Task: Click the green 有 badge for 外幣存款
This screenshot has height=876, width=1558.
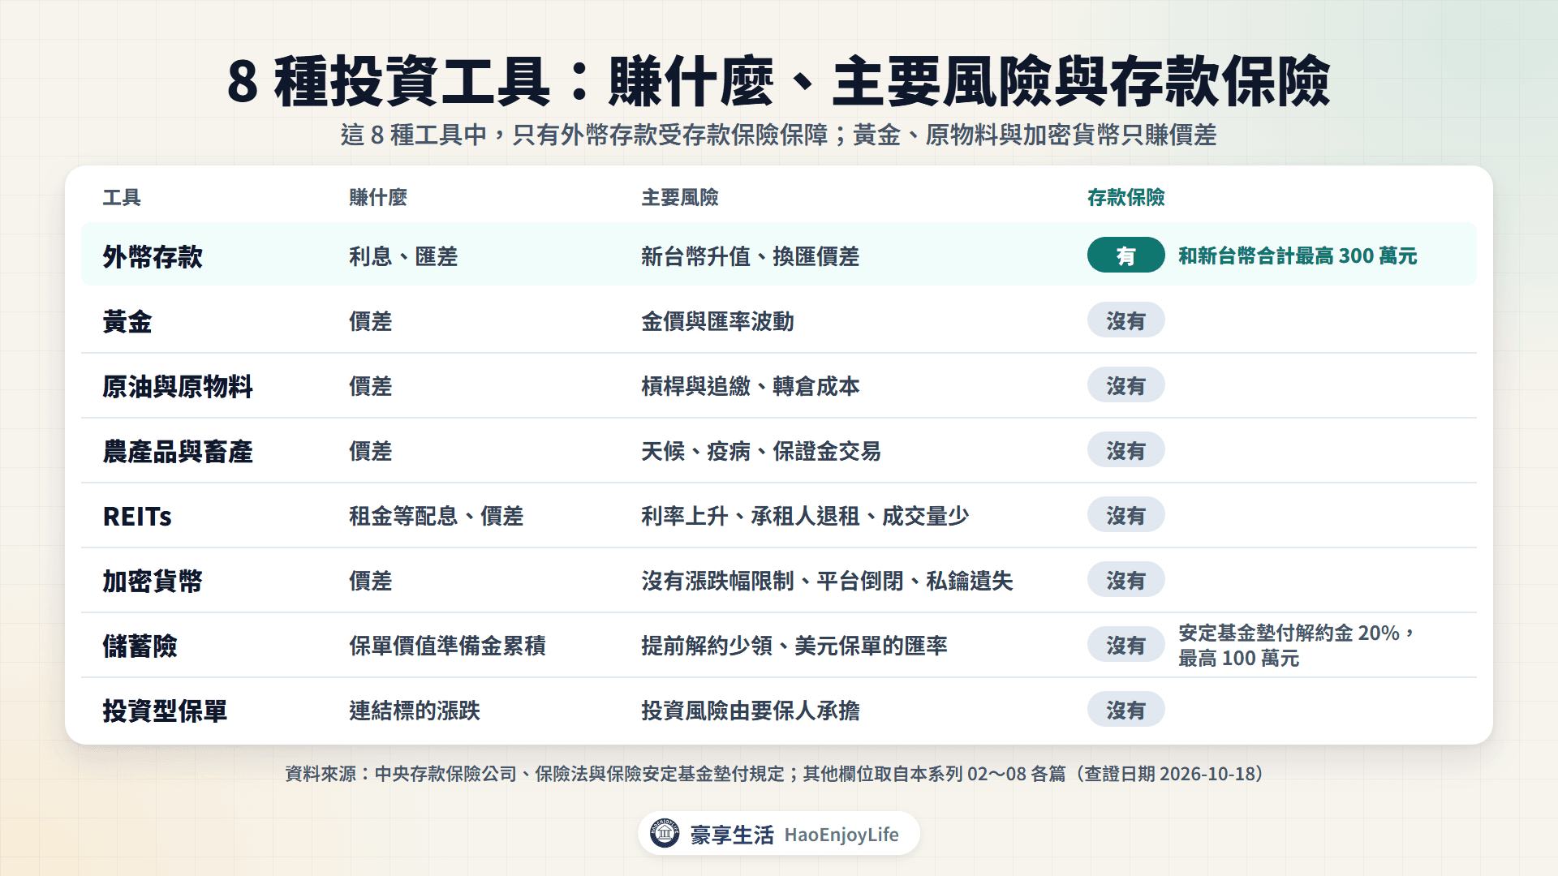Action: click(1125, 255)
